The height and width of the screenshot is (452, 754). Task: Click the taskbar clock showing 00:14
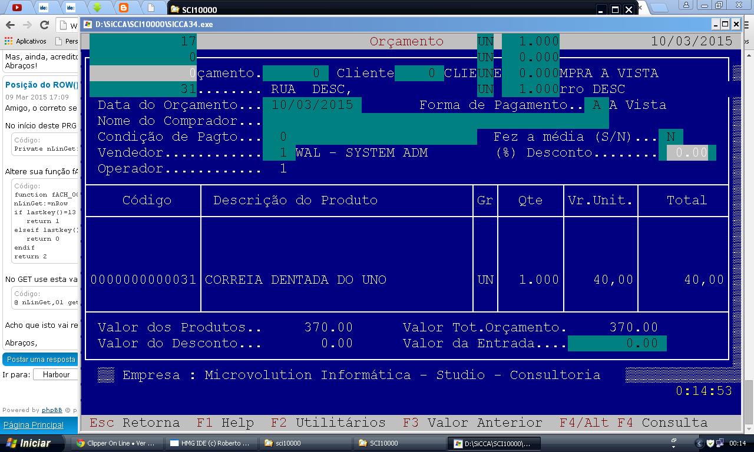[738, 443]
